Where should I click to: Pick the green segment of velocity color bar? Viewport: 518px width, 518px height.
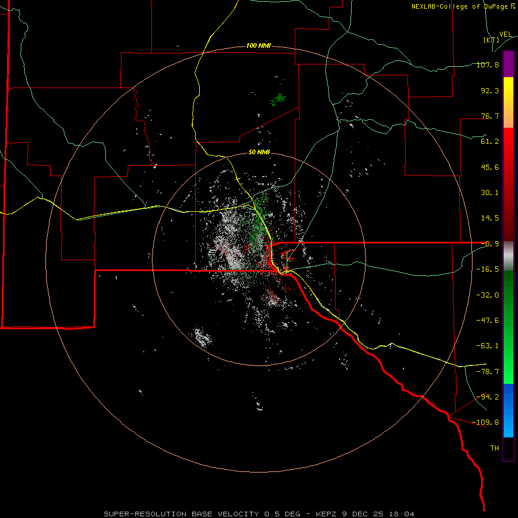coord(508,327)
